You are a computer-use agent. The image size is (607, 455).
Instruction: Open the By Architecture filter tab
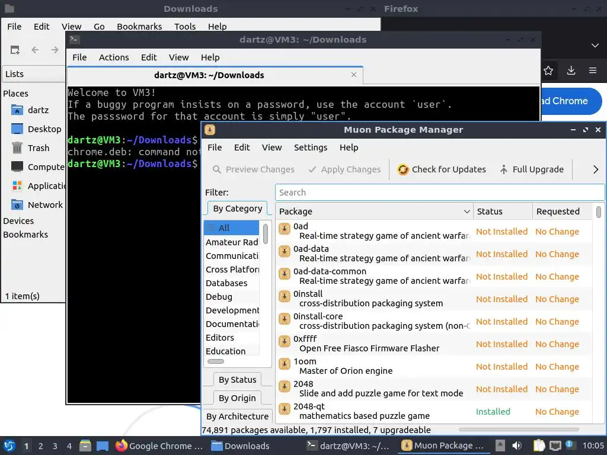pos(237,416)
